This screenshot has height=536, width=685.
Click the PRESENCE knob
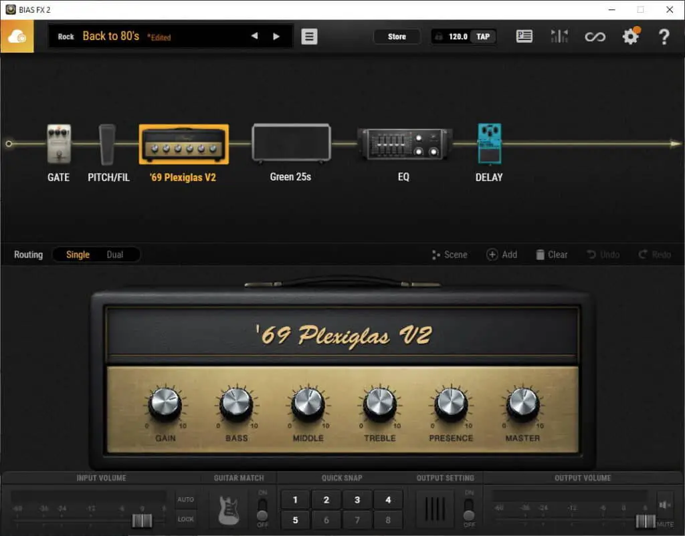(451, 403)
